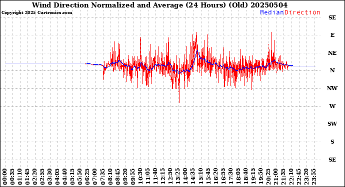
Task: Click the bottom SE axis label
Action: (332, 160)
